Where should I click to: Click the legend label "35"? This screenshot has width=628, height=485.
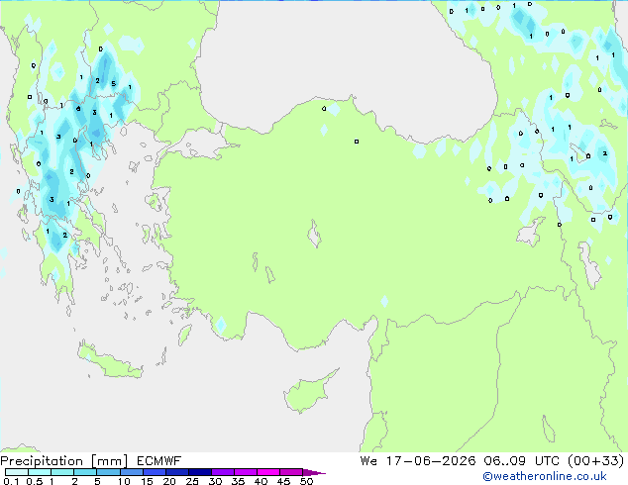238,481
